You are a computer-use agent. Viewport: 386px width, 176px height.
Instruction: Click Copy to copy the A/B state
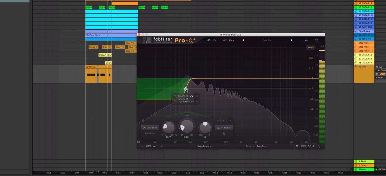[x=231, y=40]
